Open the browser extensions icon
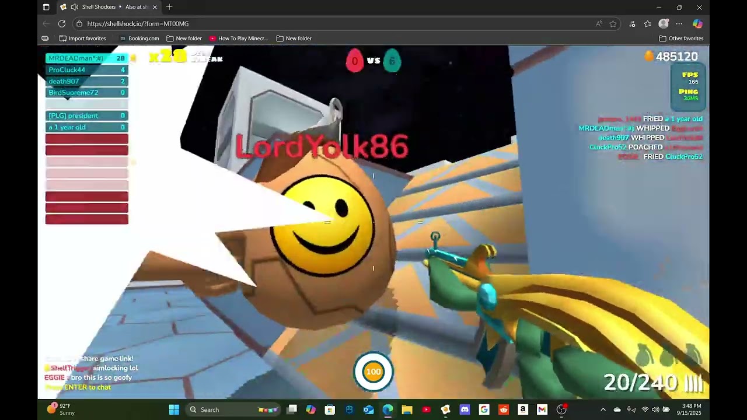747x420 pixels. coord(632,24)
